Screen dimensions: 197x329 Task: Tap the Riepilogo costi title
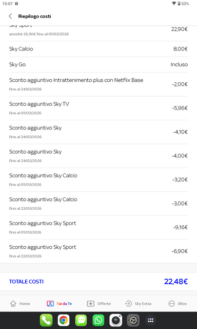(34, 16)
